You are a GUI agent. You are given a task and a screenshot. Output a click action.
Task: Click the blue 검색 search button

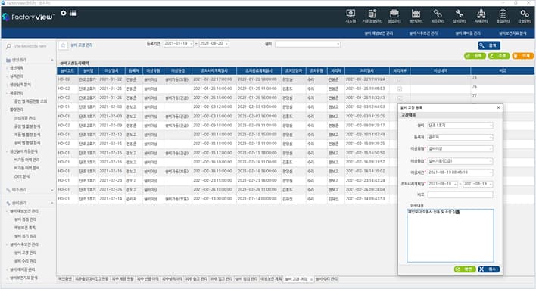click(489, 45)
